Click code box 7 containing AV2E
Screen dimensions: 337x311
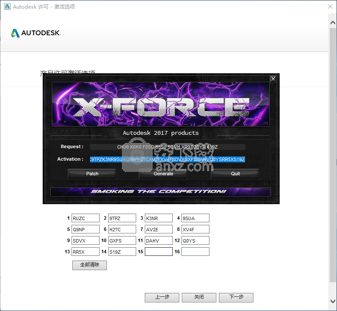coord(159,229)
